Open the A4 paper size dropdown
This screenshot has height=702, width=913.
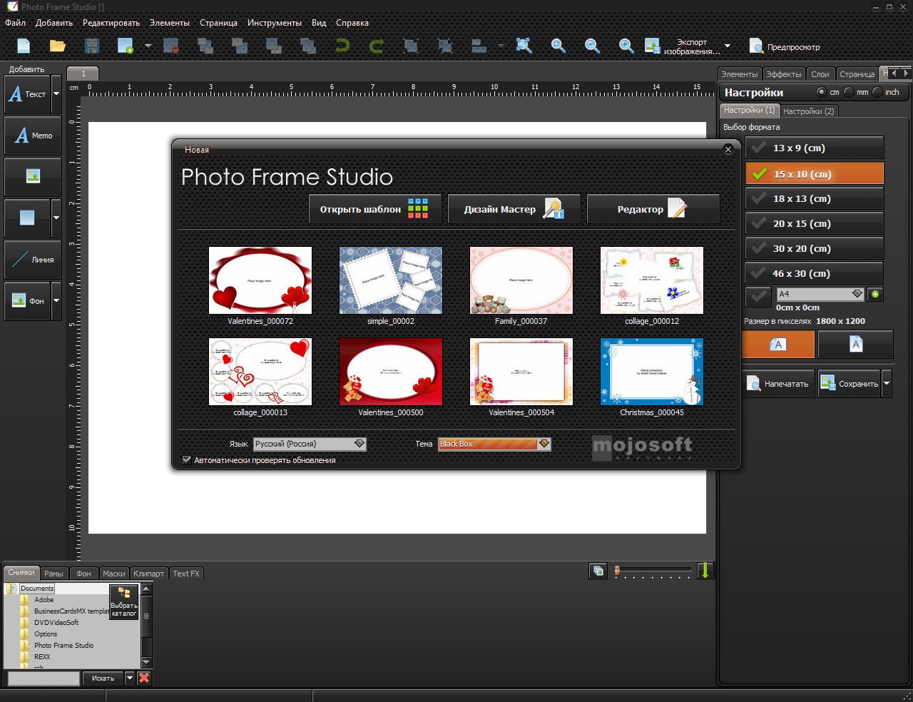820,294
